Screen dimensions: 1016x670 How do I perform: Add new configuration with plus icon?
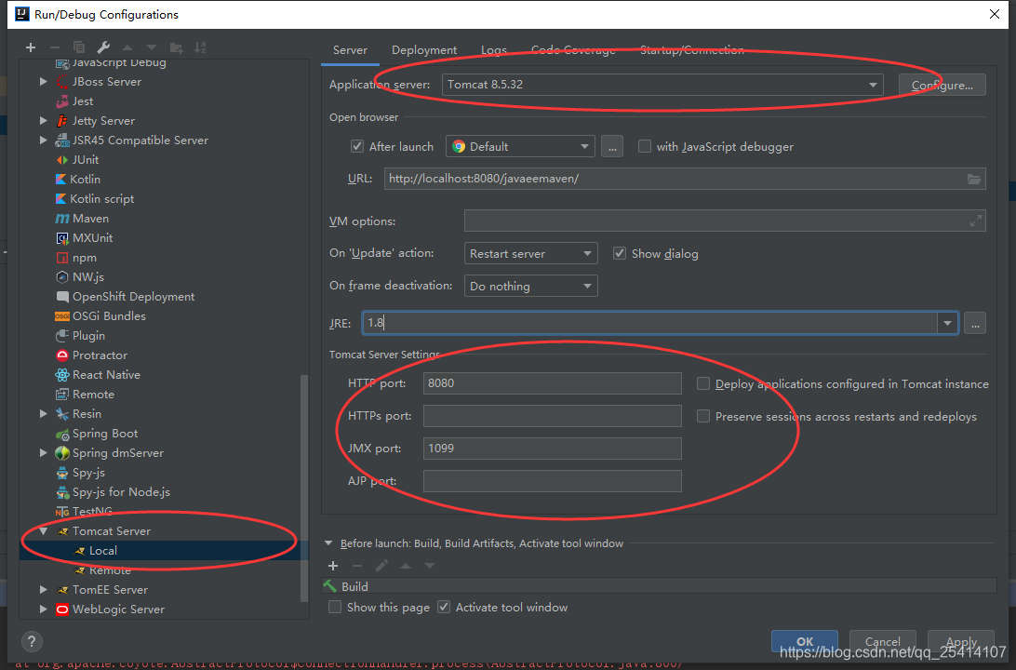tap(31, 47)
